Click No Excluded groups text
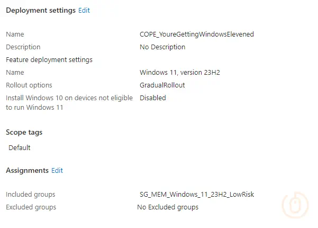The width and height of the screenshot is (318, 228). [168, 207]
